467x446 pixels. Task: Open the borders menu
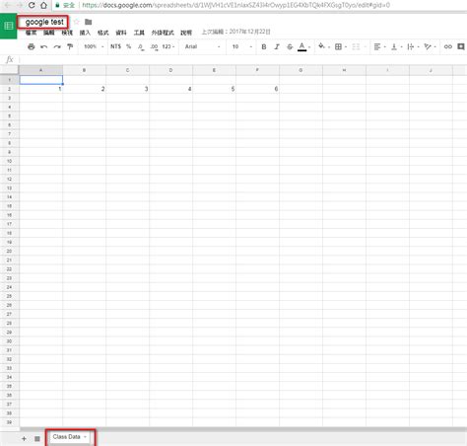341,46
